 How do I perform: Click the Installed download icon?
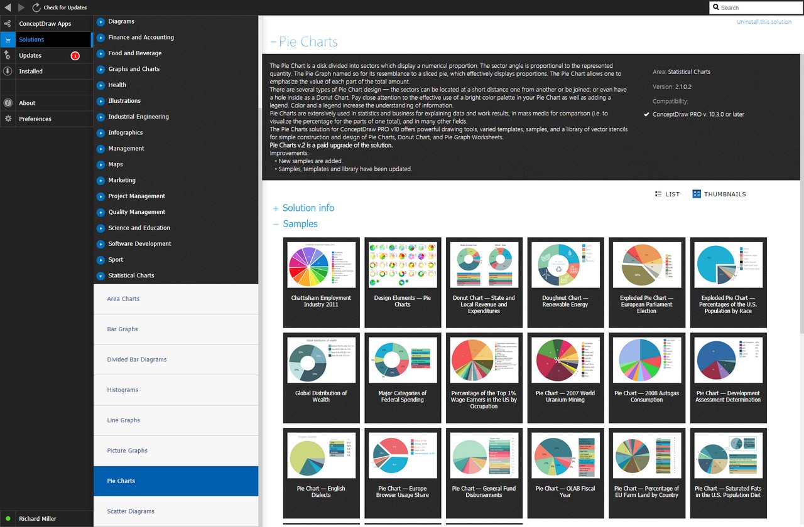(8, 71)
